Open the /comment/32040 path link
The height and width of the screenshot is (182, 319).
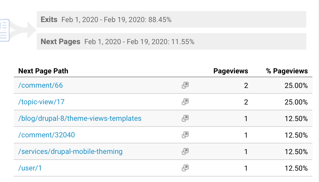(47, 135)
